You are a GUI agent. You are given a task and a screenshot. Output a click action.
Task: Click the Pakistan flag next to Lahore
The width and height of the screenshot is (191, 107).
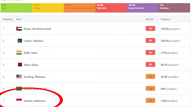[x=19, y=41]
